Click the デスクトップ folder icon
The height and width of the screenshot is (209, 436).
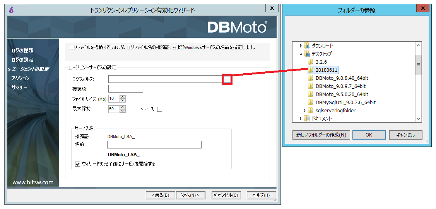coord(307,54)
